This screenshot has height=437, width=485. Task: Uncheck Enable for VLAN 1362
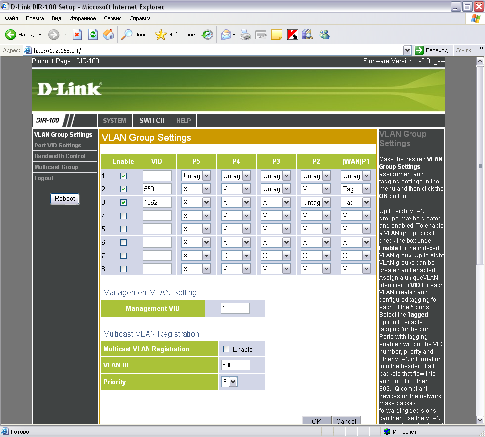coord(123,203)
